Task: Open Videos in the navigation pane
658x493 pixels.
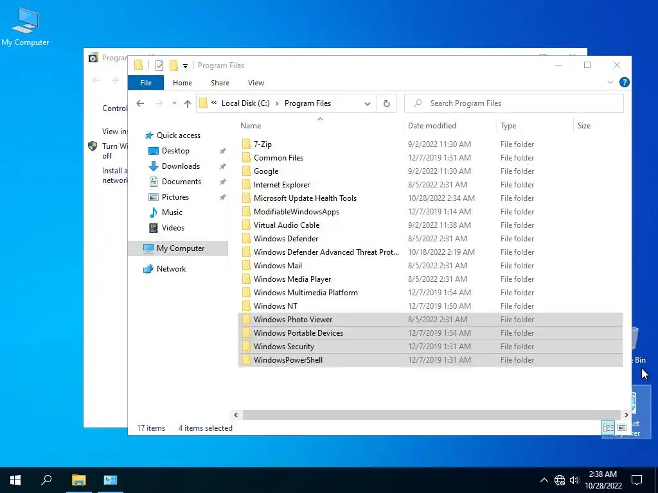Action: click(173, 228)
